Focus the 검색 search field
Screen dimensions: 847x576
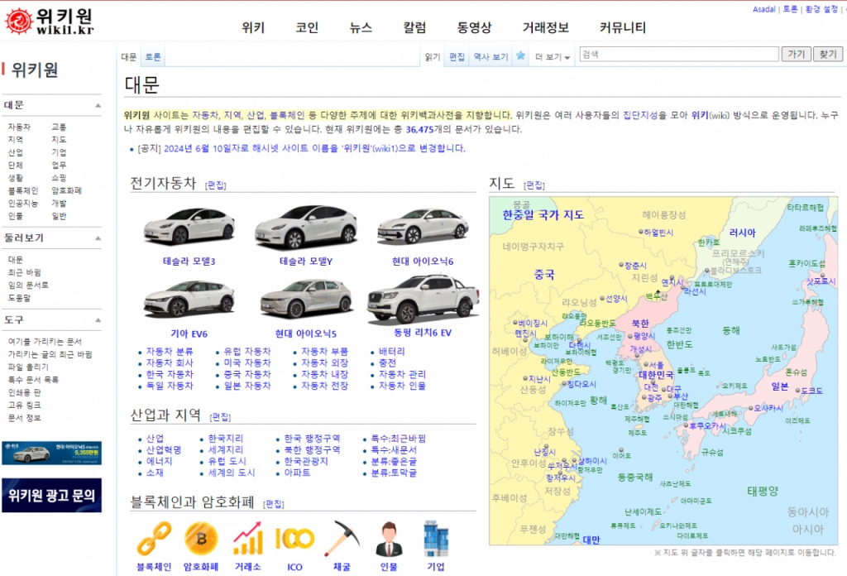[679, 54]
